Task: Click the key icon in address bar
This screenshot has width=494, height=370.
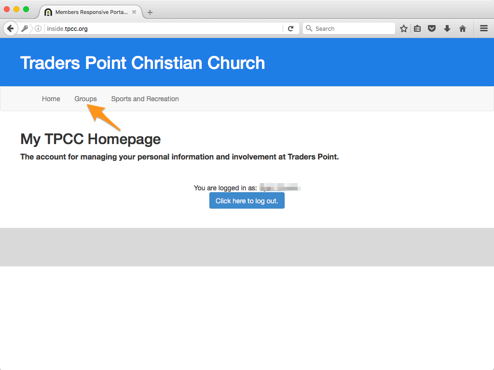Action: 24,28
